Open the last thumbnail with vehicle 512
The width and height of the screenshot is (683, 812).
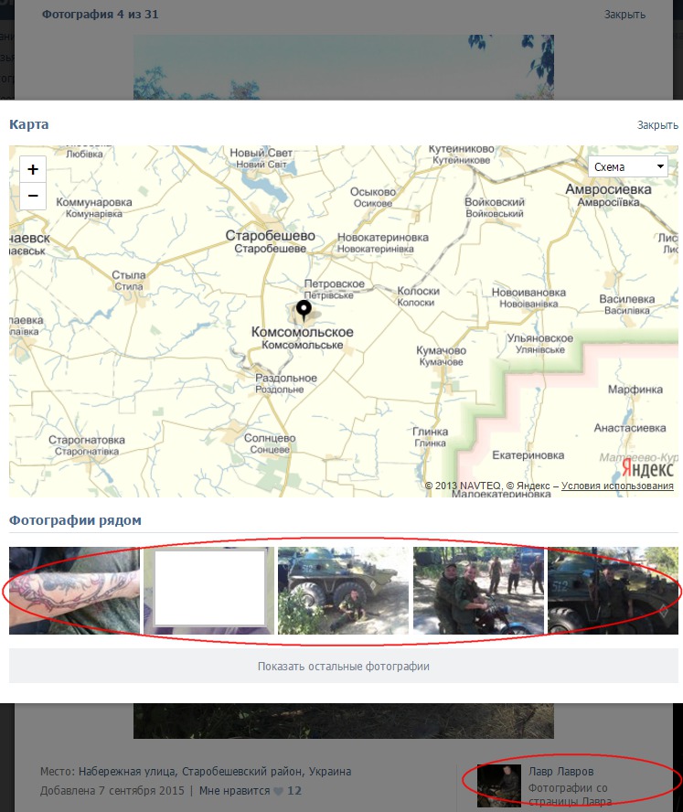613,591
